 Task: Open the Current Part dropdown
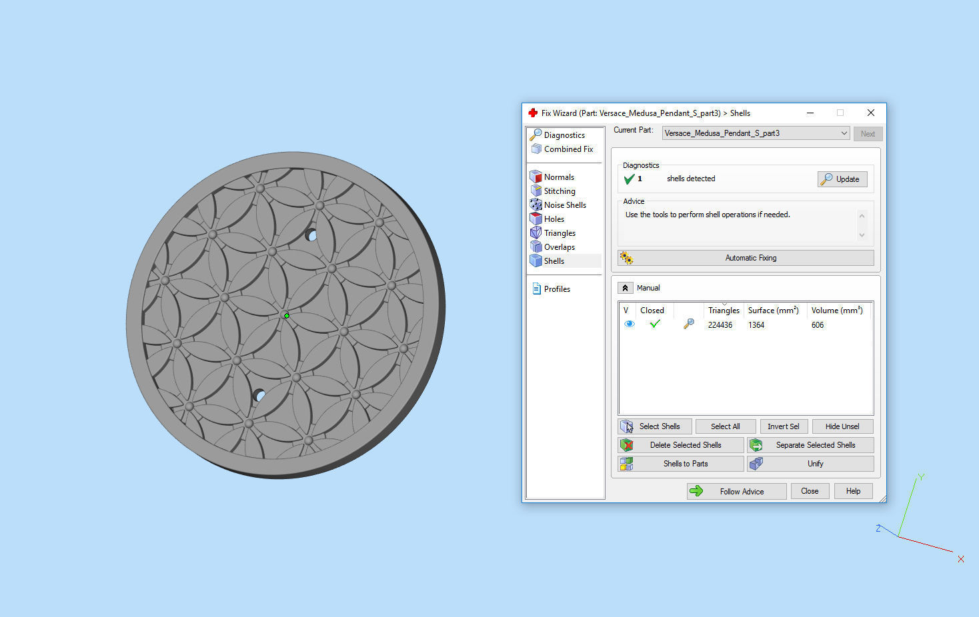pos(756,133)
